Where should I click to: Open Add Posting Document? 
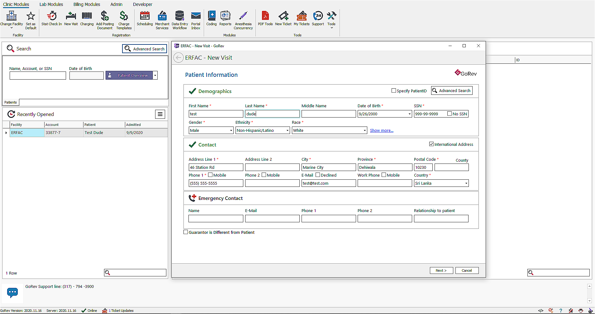coord(105,20)
